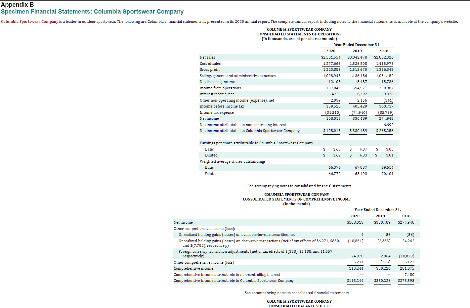The image size is (470, 308).
Task: Click the Basic earnings per share row
Action: tap(209, 149)
